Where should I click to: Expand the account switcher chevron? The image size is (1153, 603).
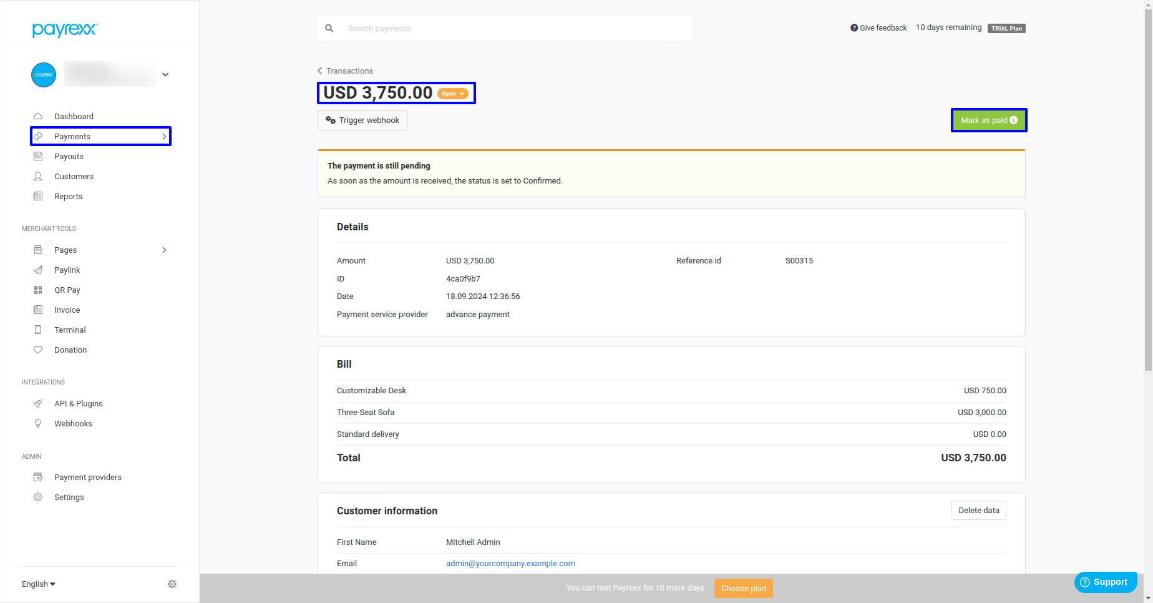(165, 75)
